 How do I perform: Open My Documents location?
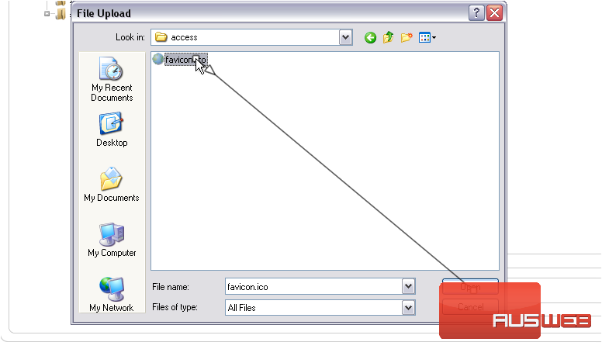(x=112, y=185)
